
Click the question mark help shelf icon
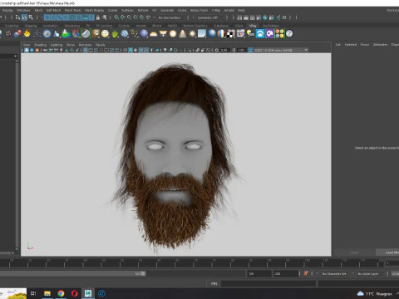[x=289, y=34]
